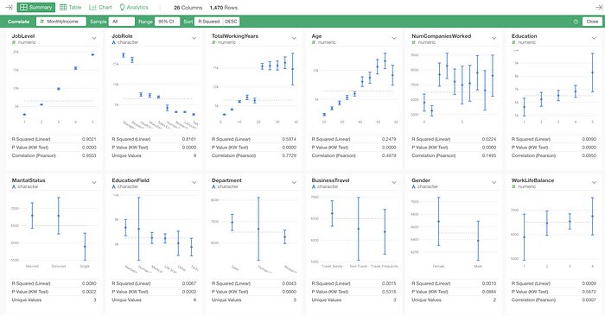Click the Gender error bar chart
The width and height of the screenshot is (605, 315).
(454, 232)
